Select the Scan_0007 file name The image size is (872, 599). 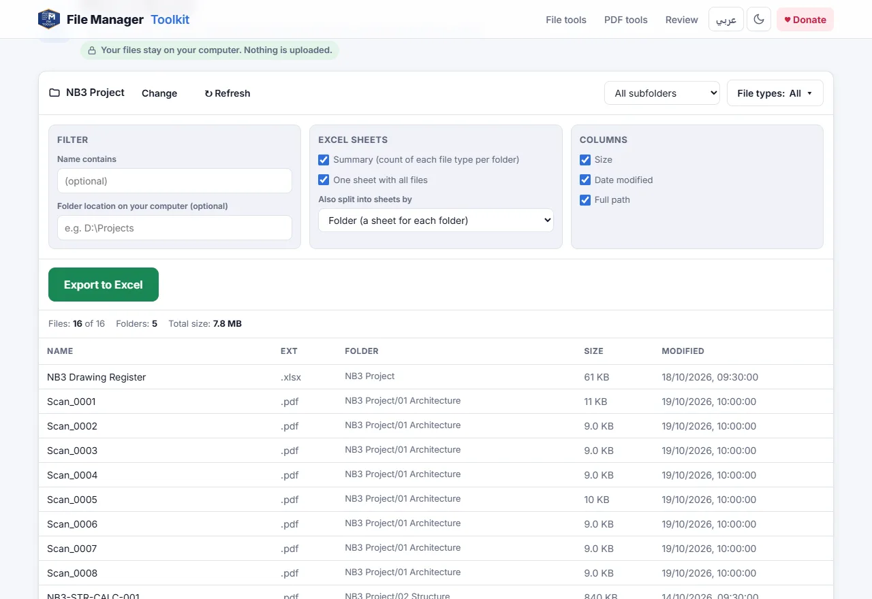point(72,549)
